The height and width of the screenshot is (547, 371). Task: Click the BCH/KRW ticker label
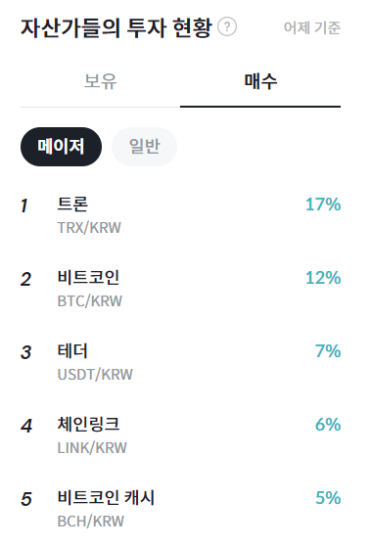(91, 522)
